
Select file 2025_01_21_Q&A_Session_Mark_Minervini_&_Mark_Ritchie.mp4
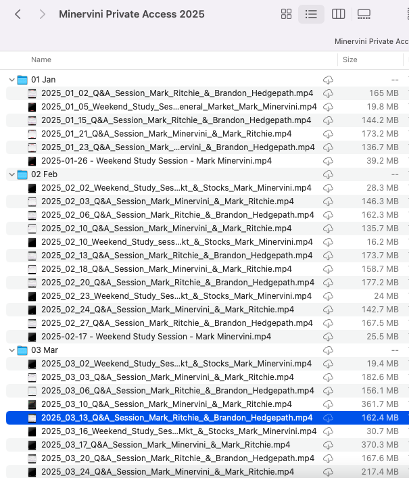(166, 133)
